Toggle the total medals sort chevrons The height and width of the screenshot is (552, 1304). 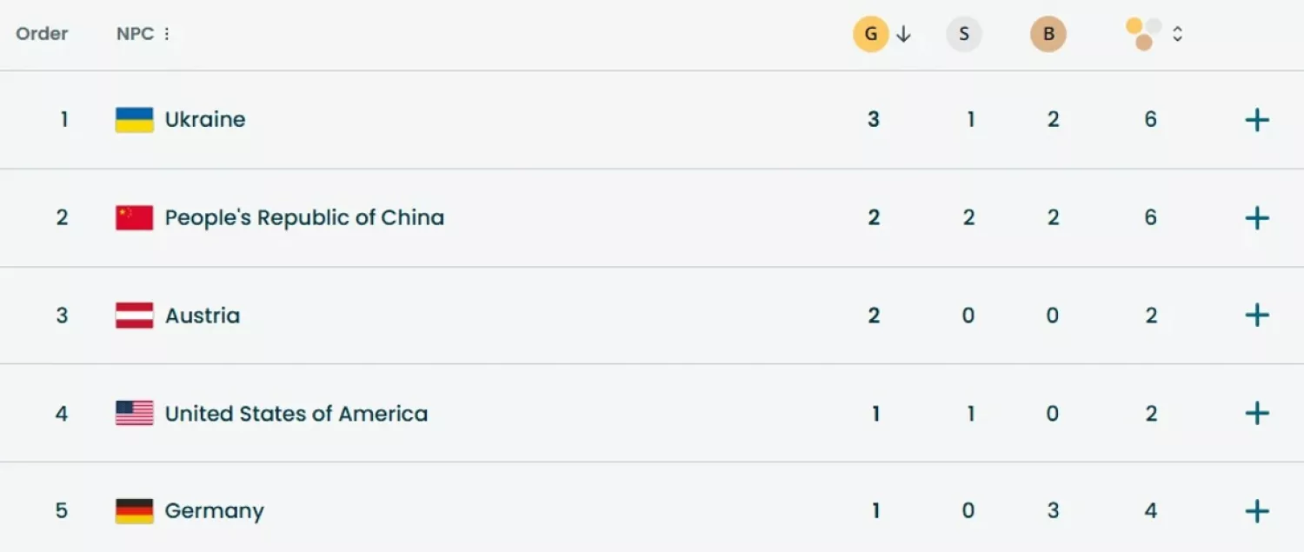(x=1178, y=33)
